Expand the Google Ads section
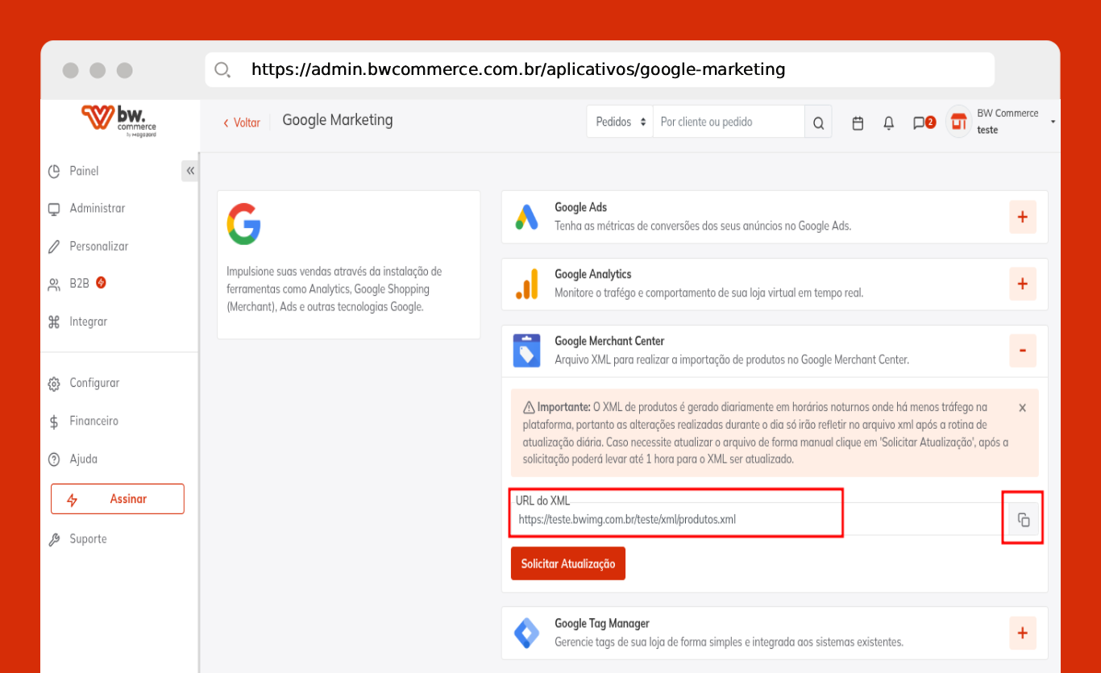Image resolution: width=1101 pixels, height=673 pixels. tap(1022, 217)
